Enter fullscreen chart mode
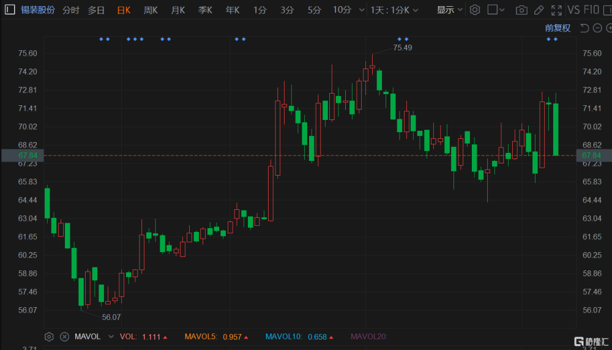This screenshot has width=612, height=350. pos(556,10)
